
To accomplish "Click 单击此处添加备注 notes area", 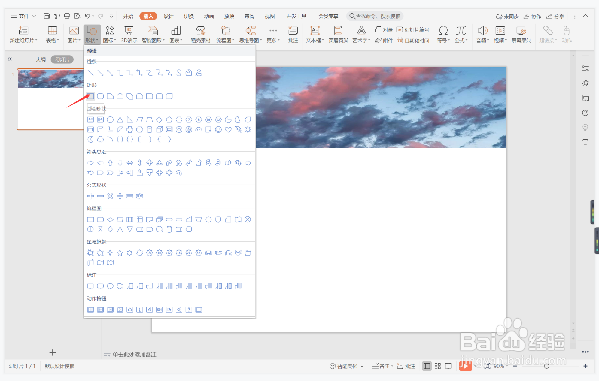I will tap(134, 354).
